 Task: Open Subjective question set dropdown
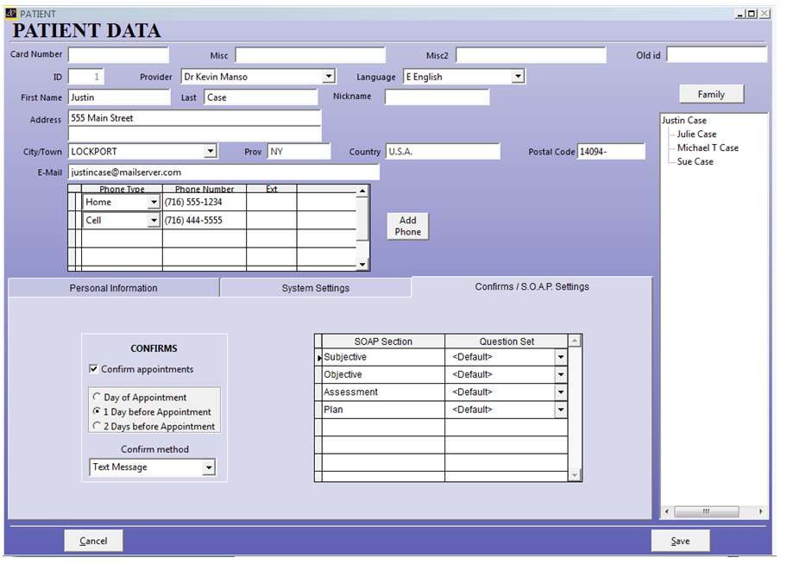point(561,357)
